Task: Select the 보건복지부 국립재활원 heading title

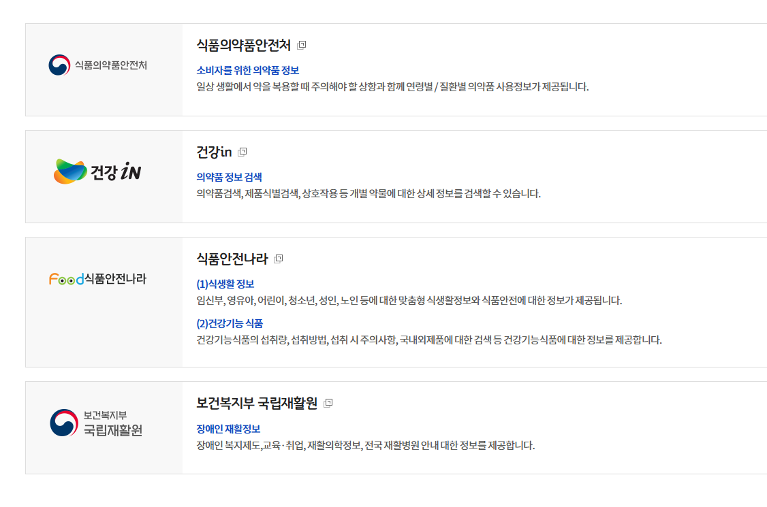Action: point(257,403)
